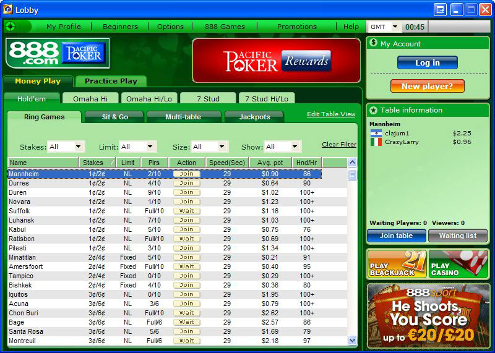495x353 pixels.
Task: Sort by the Avg. pot column header
Action: tap(270, 163)
